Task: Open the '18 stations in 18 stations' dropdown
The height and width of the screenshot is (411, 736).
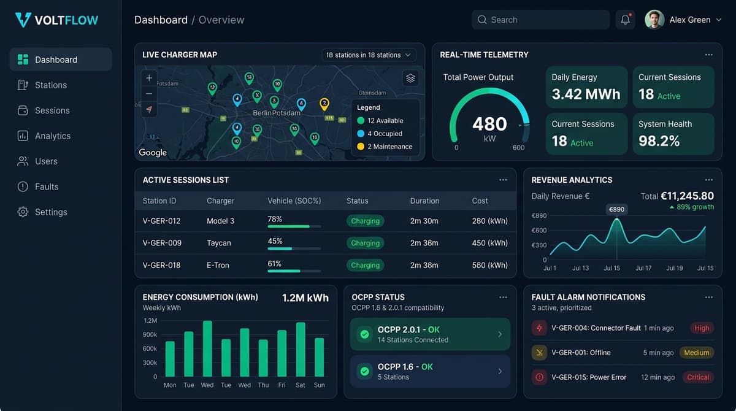Action: (x=369, y=55)
